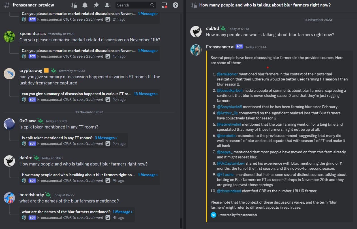Open the inbox icon with red dot
Image resolution: width=357 pixels, height=229 pixels.
(164, 5)
